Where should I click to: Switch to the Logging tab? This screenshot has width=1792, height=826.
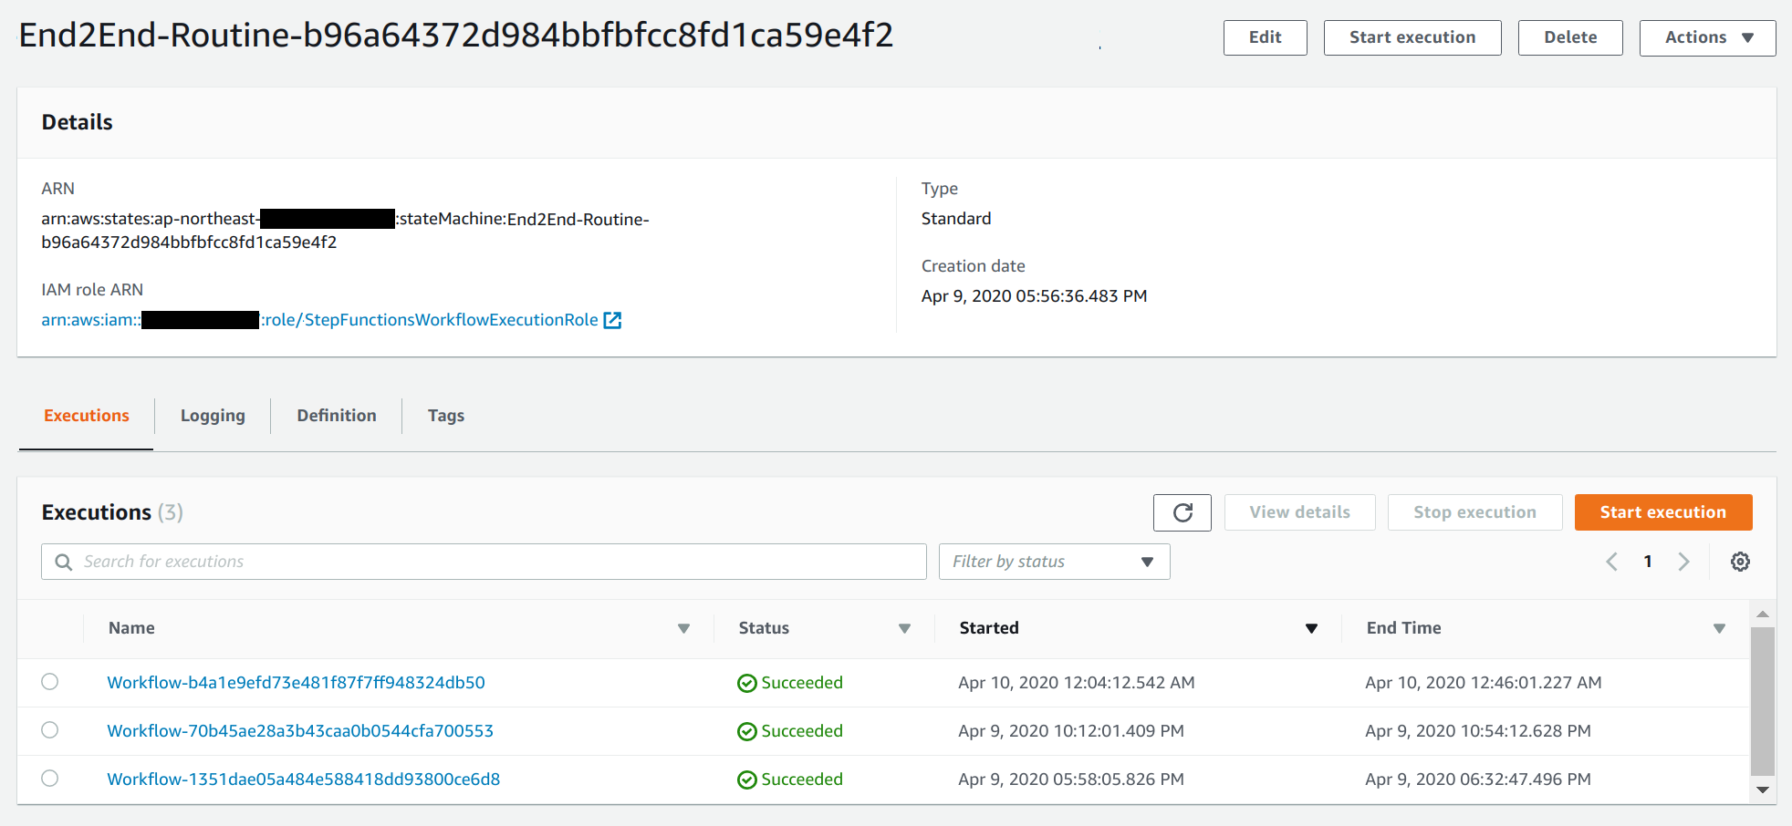pos(213,416)
